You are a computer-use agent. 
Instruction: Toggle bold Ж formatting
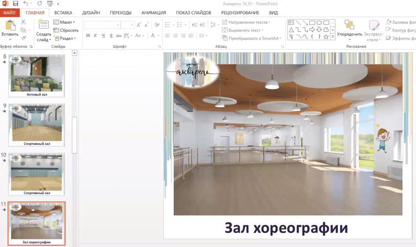tap(88, 36)
